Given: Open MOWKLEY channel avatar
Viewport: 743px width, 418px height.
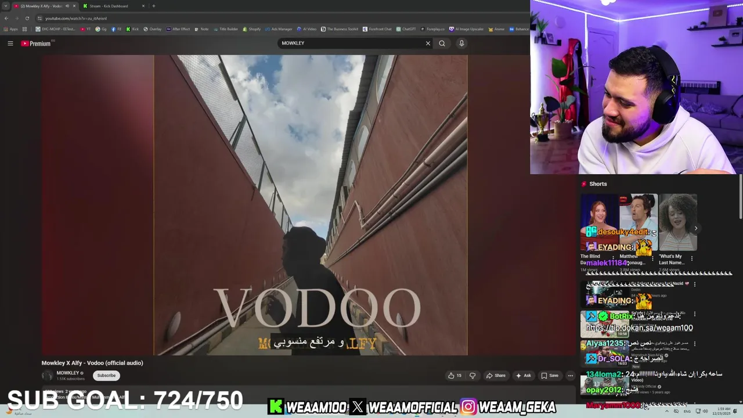Looking at the screenshot, I should point(47,376).
